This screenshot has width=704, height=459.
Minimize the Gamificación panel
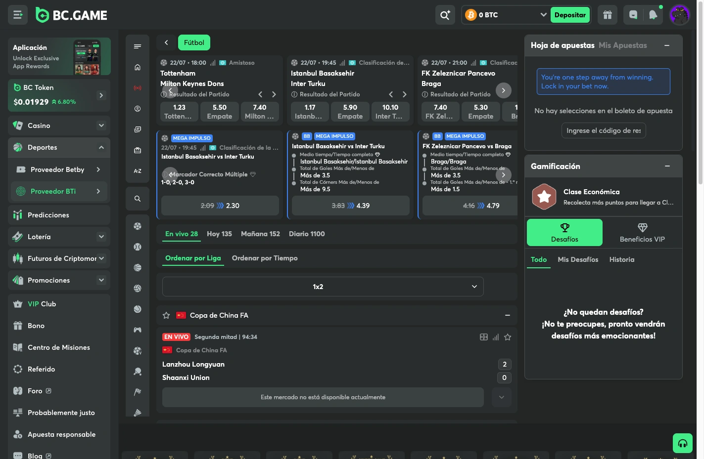[x=667, y=166]
